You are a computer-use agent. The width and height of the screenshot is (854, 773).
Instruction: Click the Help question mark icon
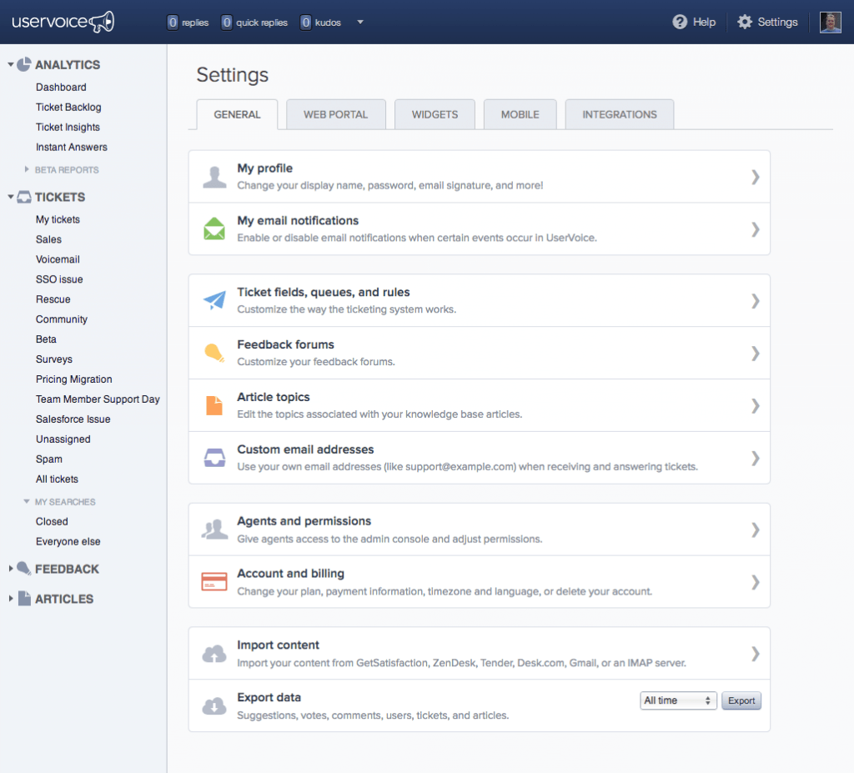pos(680,23)
